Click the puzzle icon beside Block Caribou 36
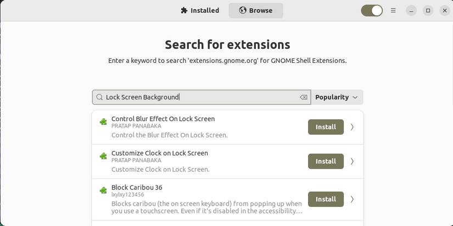The image size is (453, 226). [103, 190]
